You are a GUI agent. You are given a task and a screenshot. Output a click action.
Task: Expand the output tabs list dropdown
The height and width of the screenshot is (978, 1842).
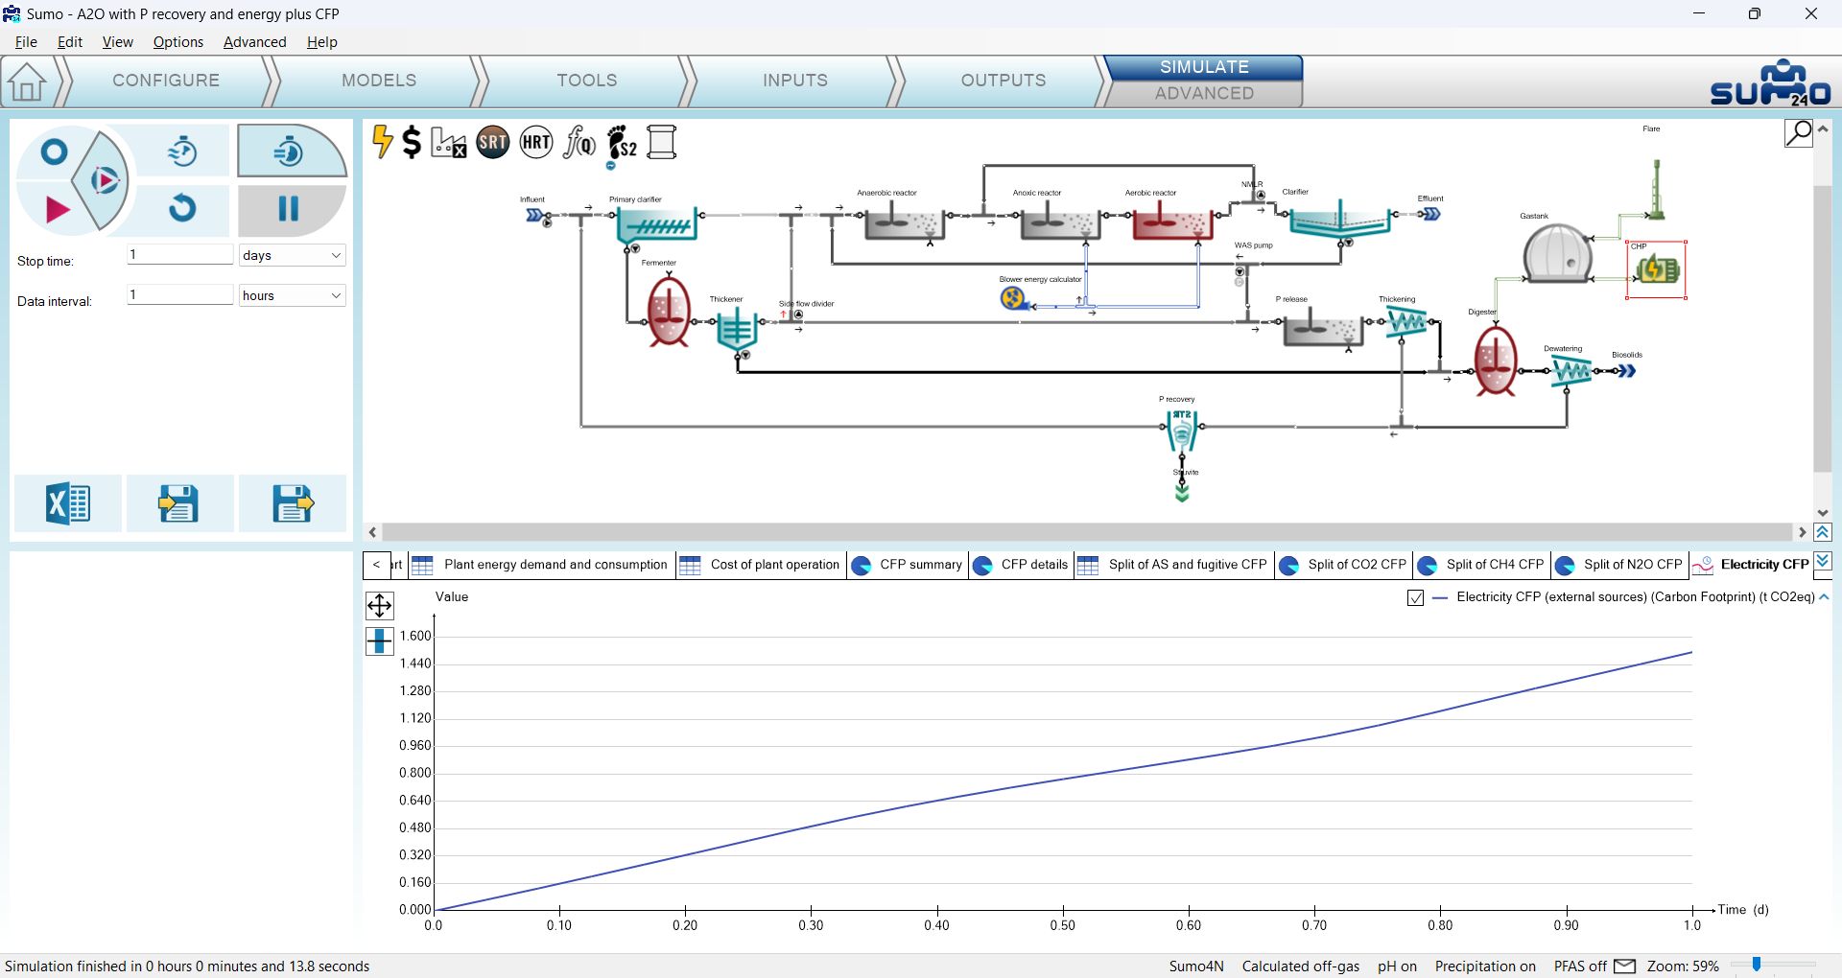(x=1823, y=563)
